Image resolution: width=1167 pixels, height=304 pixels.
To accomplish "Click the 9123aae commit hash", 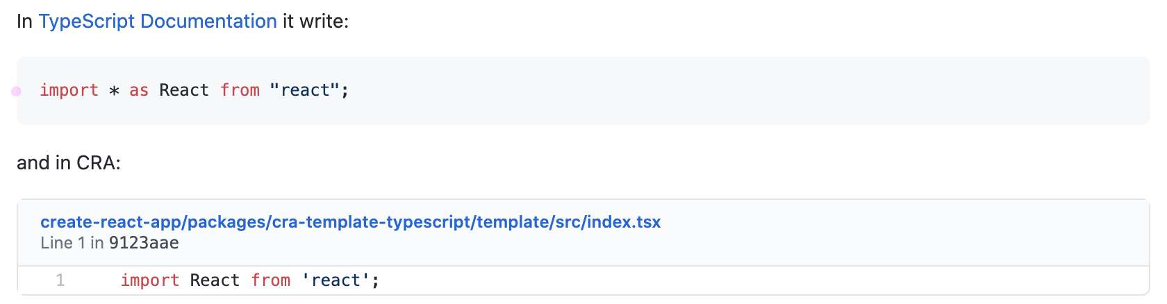I will (x=144, y=243).
